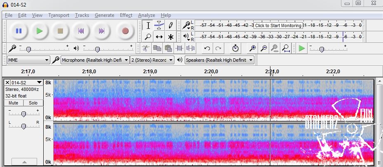Choose the Multi-Tool asterisk icon

pyautogui.click(x=170, y=37)
